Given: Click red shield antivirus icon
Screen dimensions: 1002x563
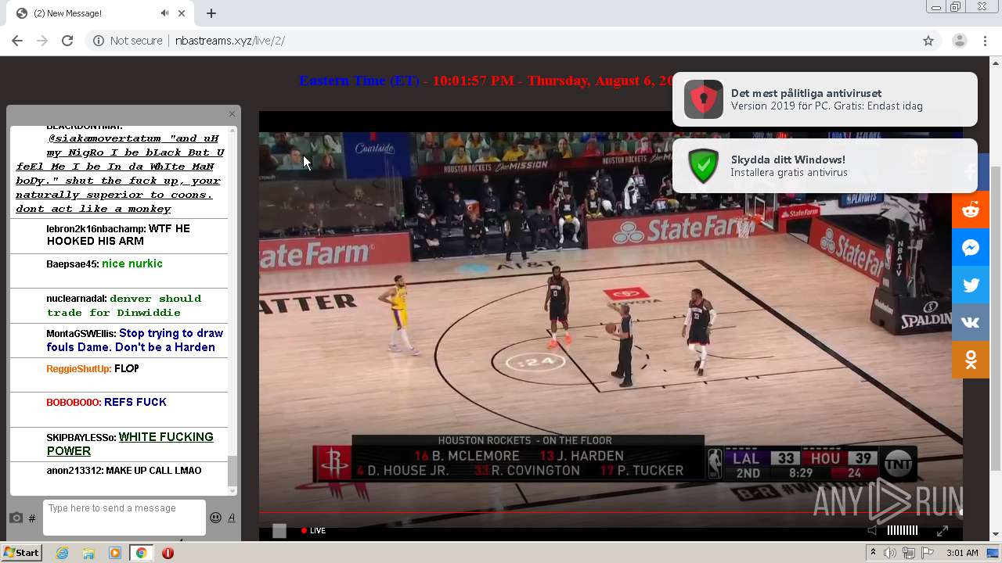Looking at the screenshot, I should point(703,99).
